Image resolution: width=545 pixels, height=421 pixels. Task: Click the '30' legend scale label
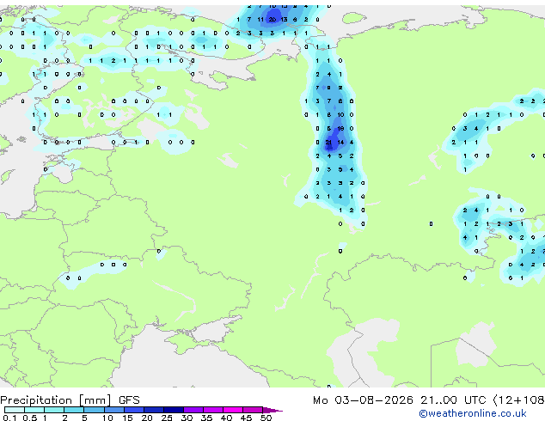tap(187, 418)
